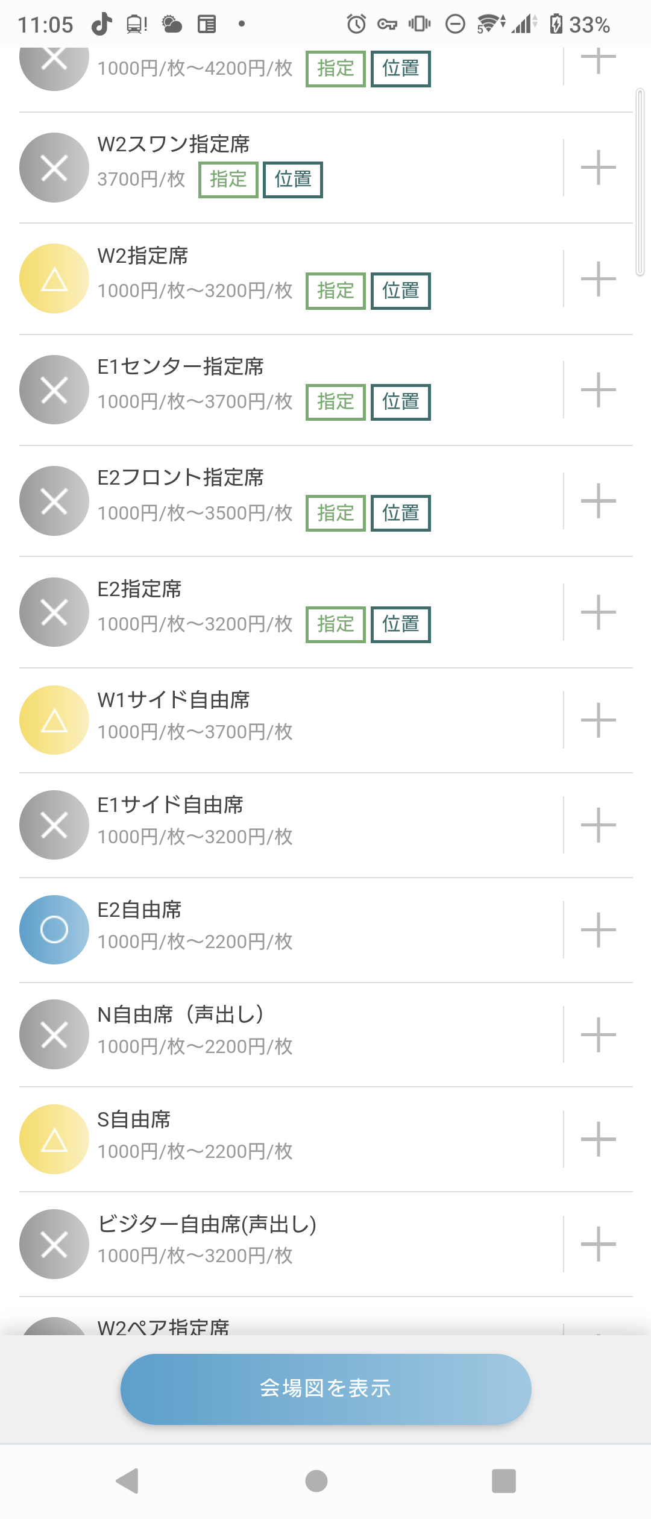Tap the 位置 tag under E2フロント指定席
651x1519 pixels.
[400, 513]
